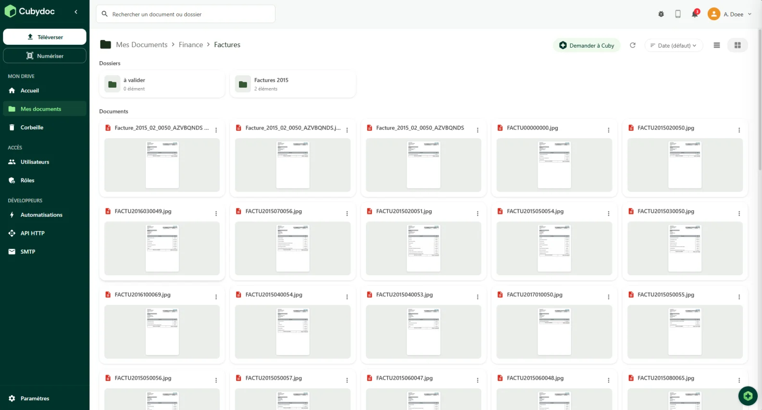Collapse the sidebar with the chevron icon
The height and width of the screenshot is (410, 762).
pos(76,12)
